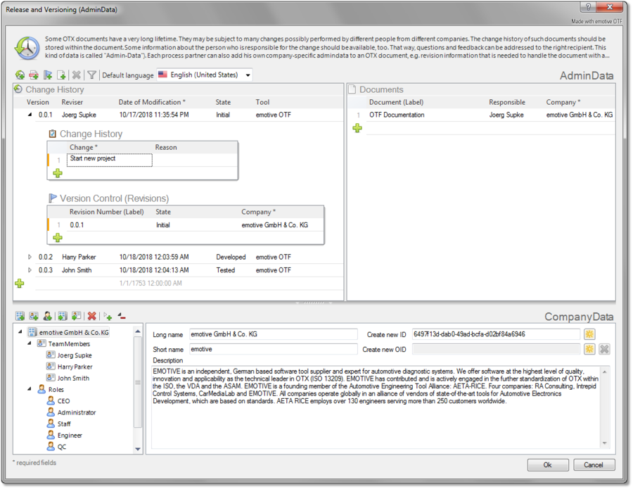Generate a new ID with the star button
The width and height of the screenshot is (633, 489).
tap(589, 334)
